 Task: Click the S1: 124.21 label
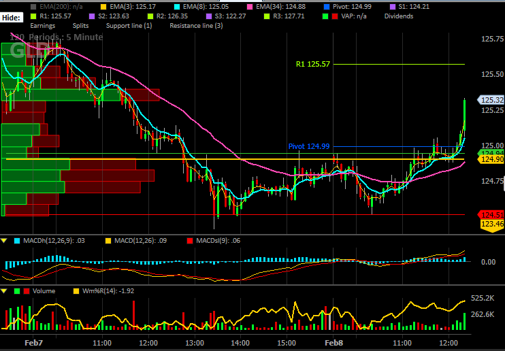tap(414, 6)
